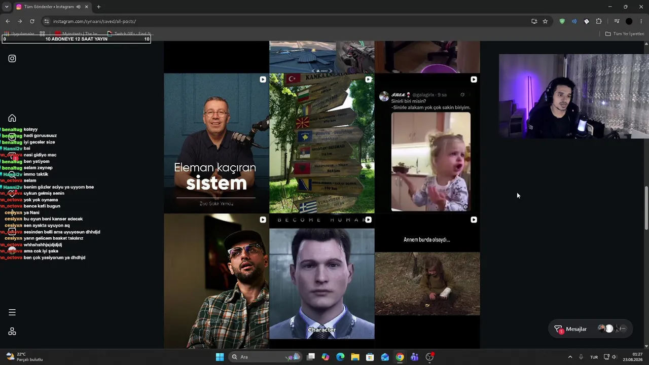Image resolution: width=649 pixels, height=365 pixels.
Task: Open the Myinstants bookmark
Action: click(x=77, y=34)
